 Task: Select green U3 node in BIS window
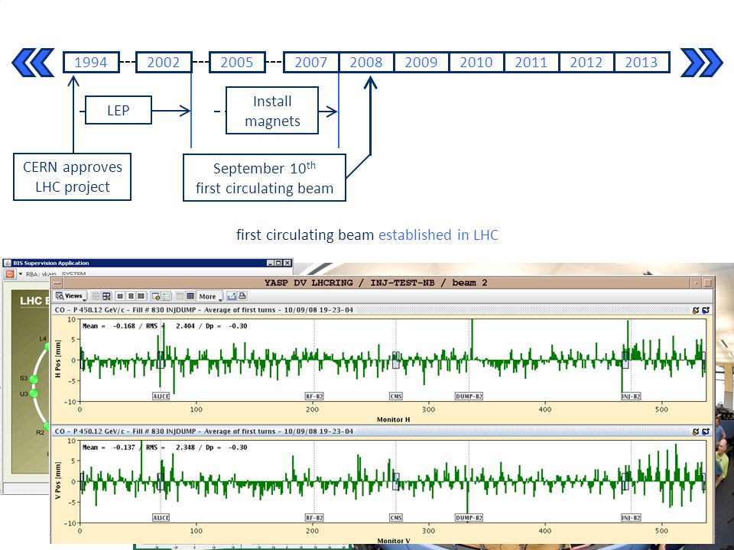tap(34, 394)
